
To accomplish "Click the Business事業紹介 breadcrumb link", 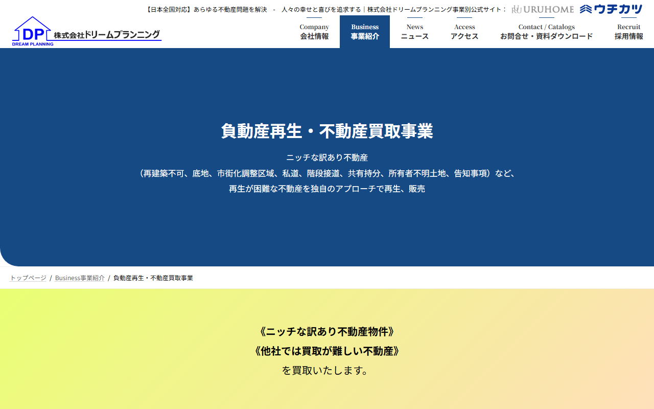I will coord(80,278).
